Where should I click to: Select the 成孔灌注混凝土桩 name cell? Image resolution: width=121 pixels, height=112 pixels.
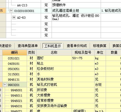click(x=76, y=11)
